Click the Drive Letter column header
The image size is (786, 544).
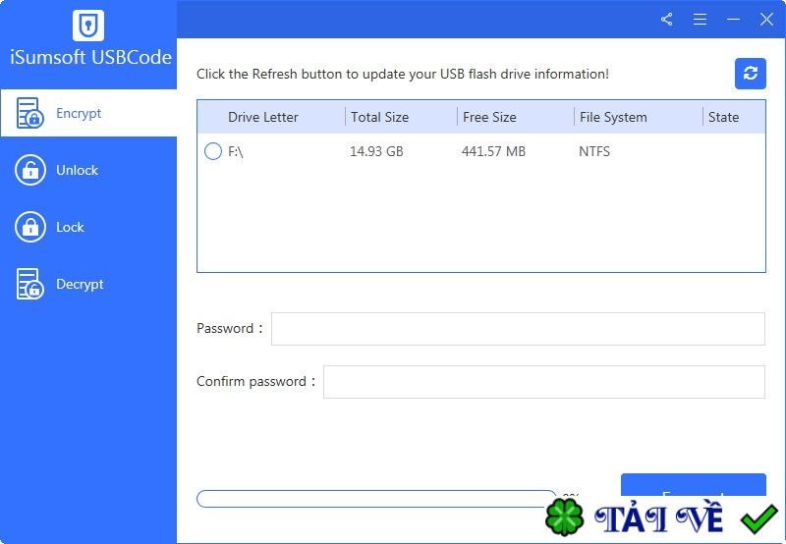click(x=263, y=117)
